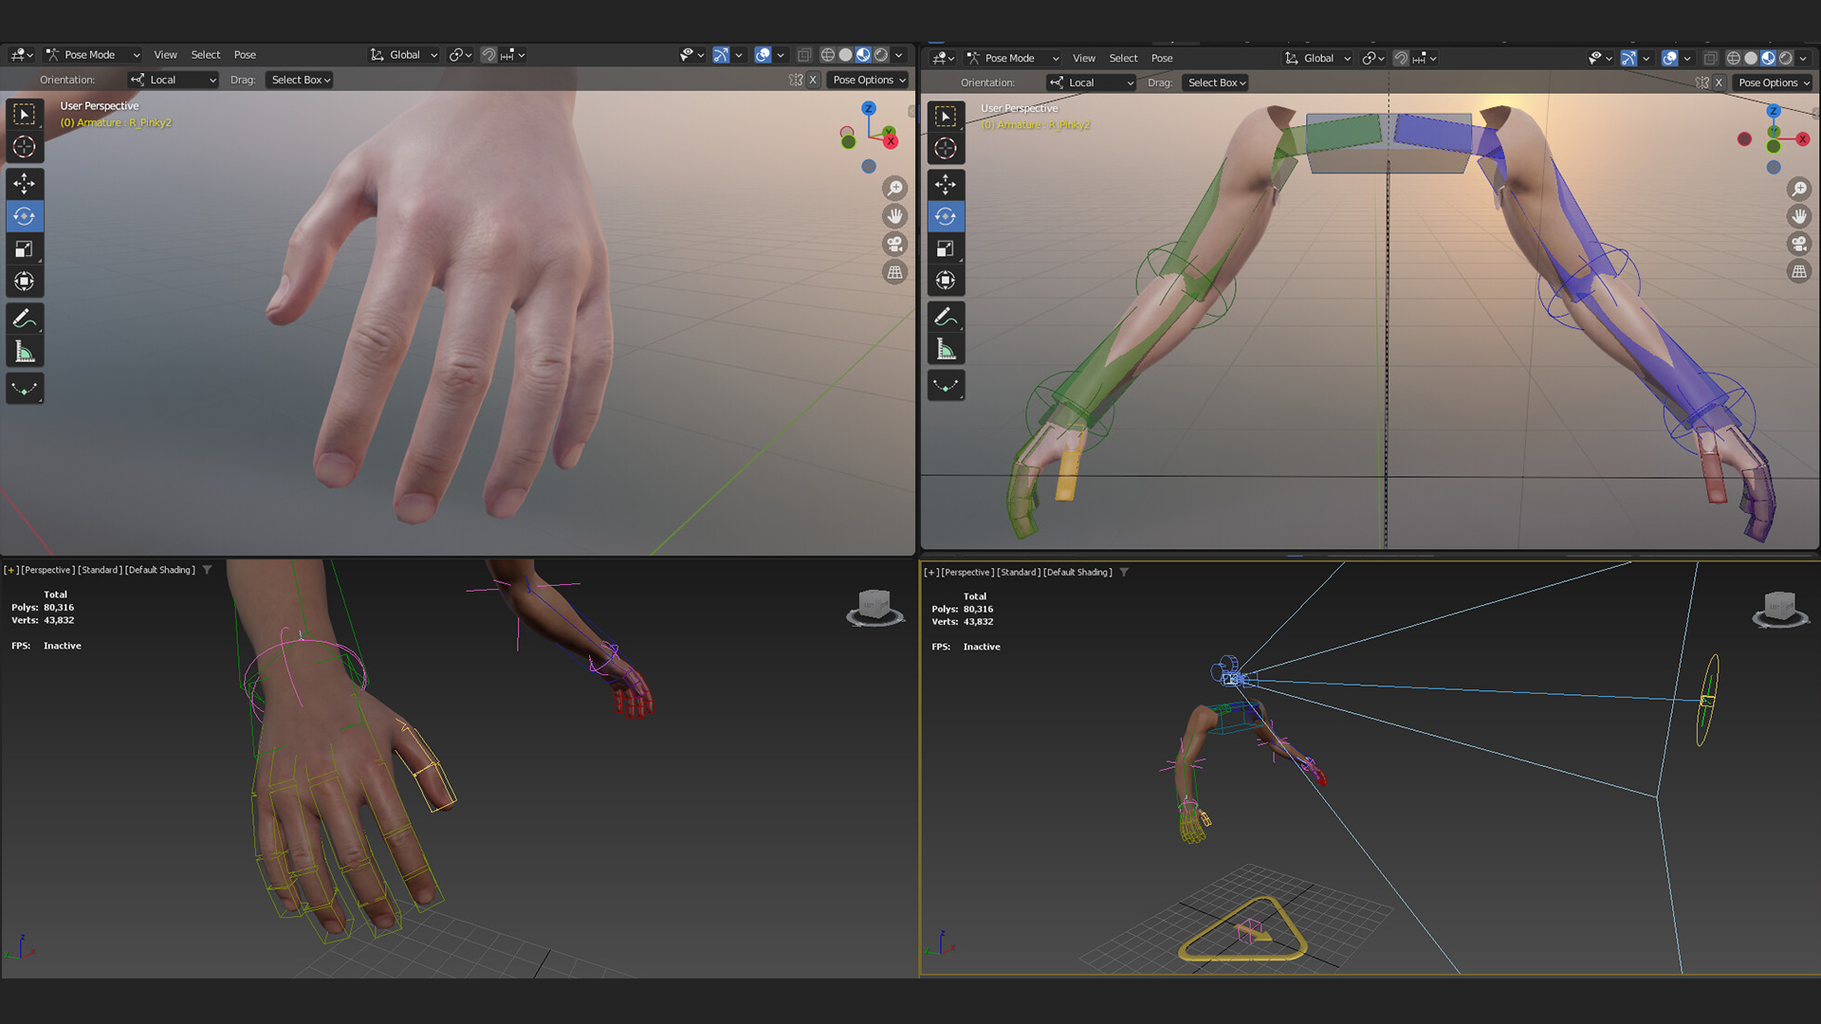Select the Measure tool in top-left viewport
Screen dimensions: 1821x1024
point(25,352)
